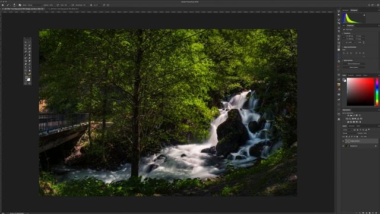Pick a shade in color field
This screenshot has width=380, height=214.
point(360,92)
